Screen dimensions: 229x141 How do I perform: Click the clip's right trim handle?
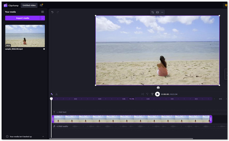pos(211,119)
